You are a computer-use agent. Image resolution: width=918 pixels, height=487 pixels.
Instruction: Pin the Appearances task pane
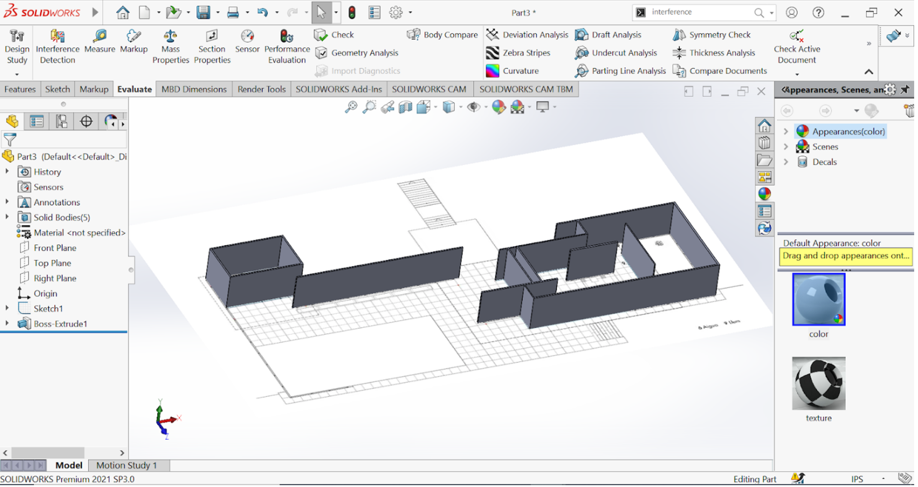coord(905,90)
